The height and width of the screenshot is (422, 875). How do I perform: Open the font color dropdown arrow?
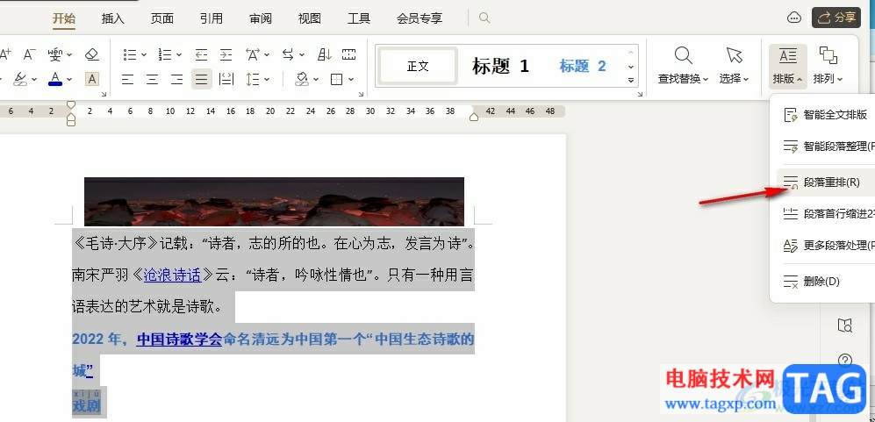click(x=69, y=79)
